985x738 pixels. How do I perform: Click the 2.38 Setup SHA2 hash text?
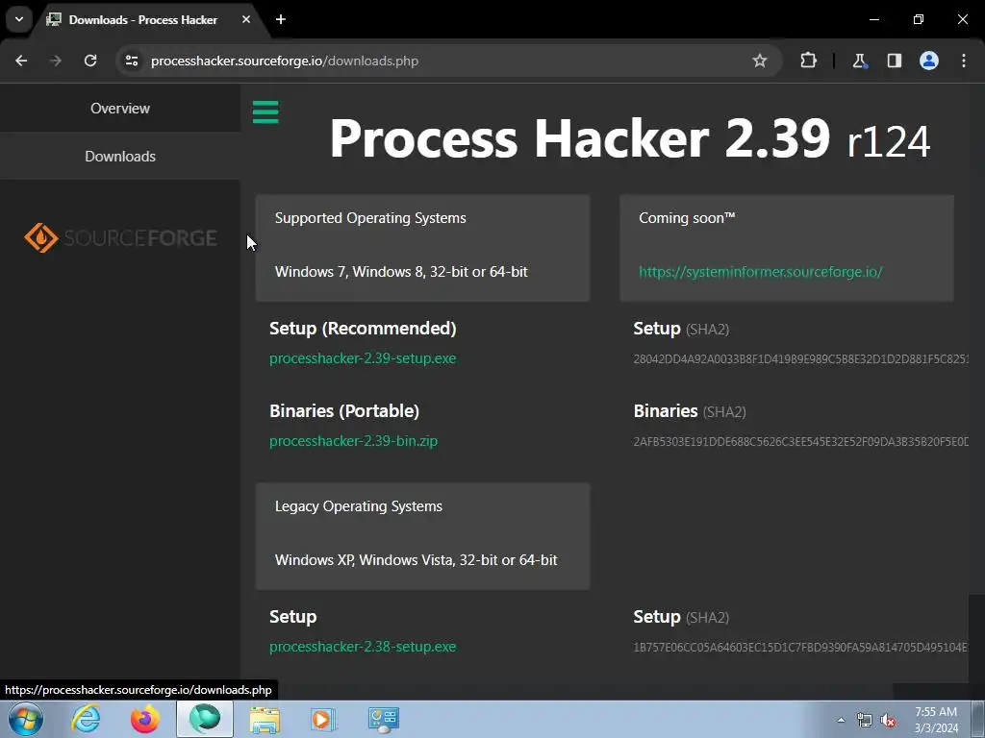pos(800,647)
